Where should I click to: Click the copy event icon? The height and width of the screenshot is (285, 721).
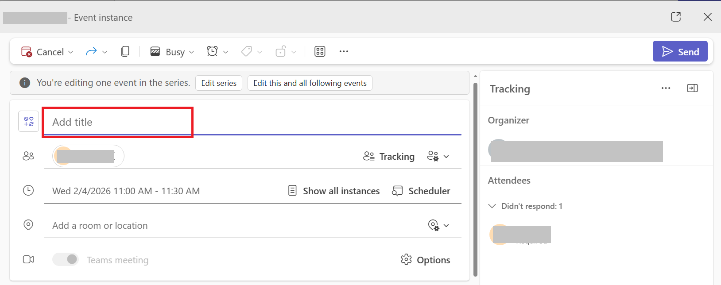(x=125, y=51)
